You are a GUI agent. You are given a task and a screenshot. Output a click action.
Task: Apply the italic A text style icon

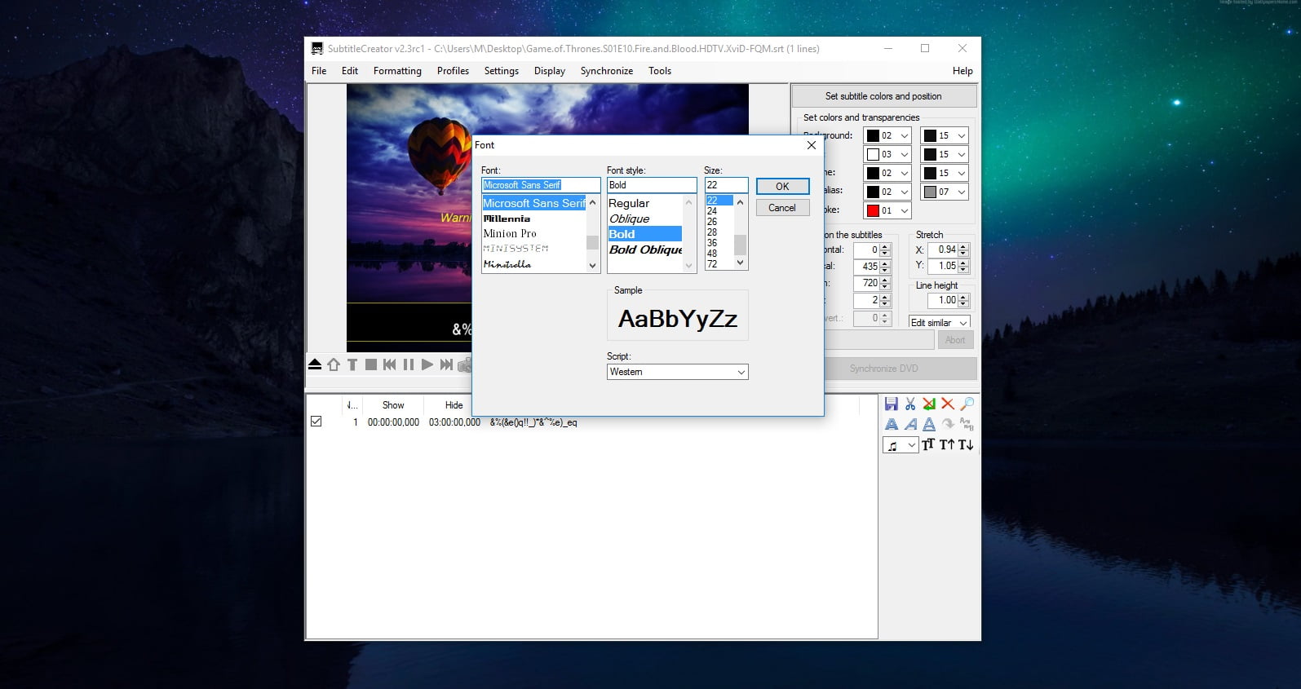click(910, 424)
